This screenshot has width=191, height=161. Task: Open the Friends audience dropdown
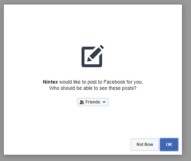(x=93, y=102)
